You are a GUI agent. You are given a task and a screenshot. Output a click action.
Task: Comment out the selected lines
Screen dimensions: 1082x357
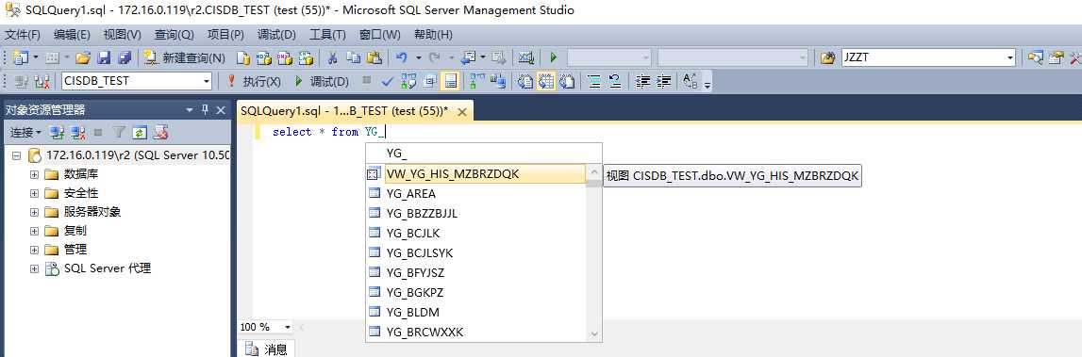pyautogui.click(x=593, y=81)
